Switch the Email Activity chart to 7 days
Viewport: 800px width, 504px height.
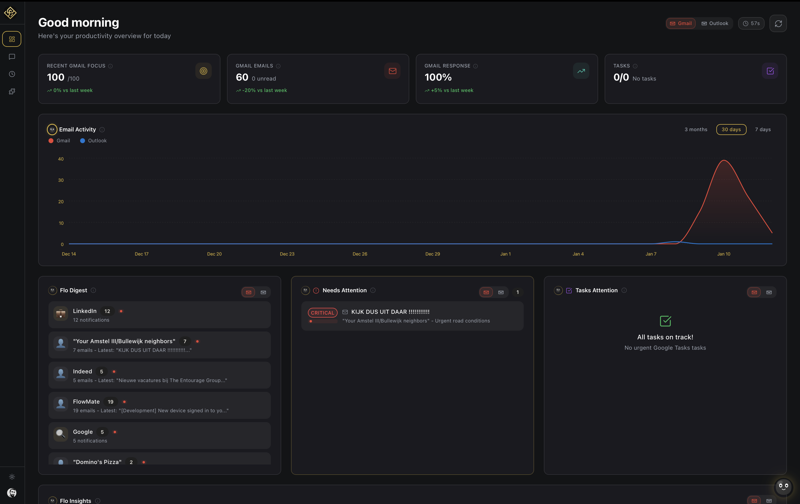click(763, 129)
